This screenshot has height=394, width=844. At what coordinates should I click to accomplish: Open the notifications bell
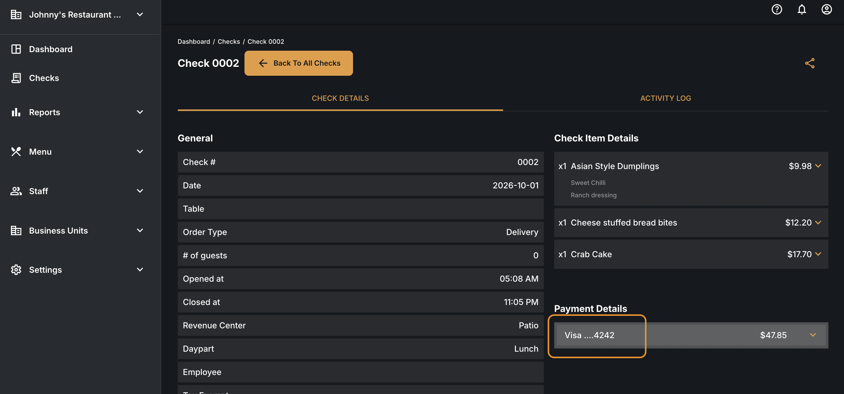(x=801, y=9)
